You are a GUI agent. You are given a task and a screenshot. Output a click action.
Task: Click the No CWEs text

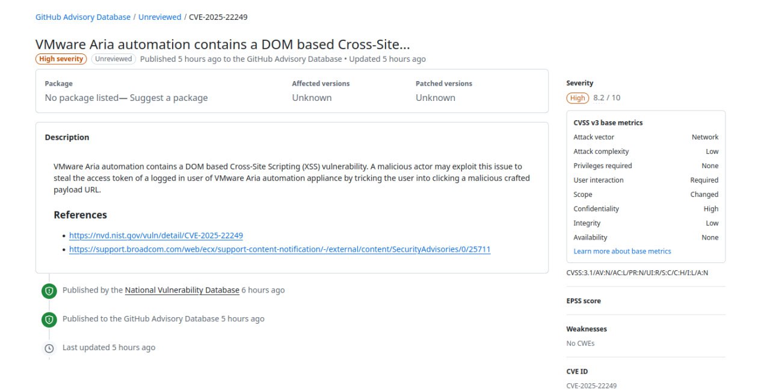coord(581,344)
